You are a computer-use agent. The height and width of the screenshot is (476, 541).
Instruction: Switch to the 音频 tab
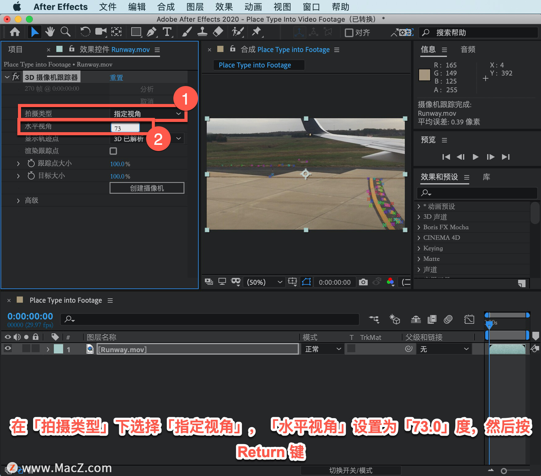pos(468,50)
